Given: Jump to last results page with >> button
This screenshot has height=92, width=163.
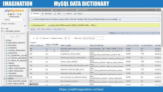Looking at the screenshot, I should (x=37, y=38).
